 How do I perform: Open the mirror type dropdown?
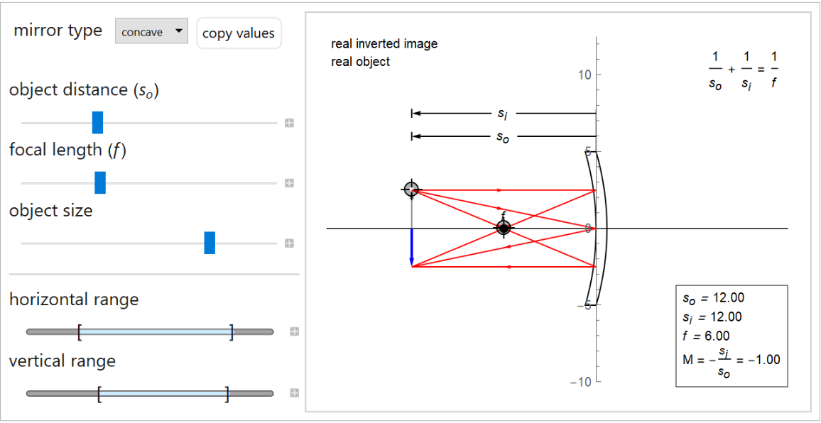151,32
